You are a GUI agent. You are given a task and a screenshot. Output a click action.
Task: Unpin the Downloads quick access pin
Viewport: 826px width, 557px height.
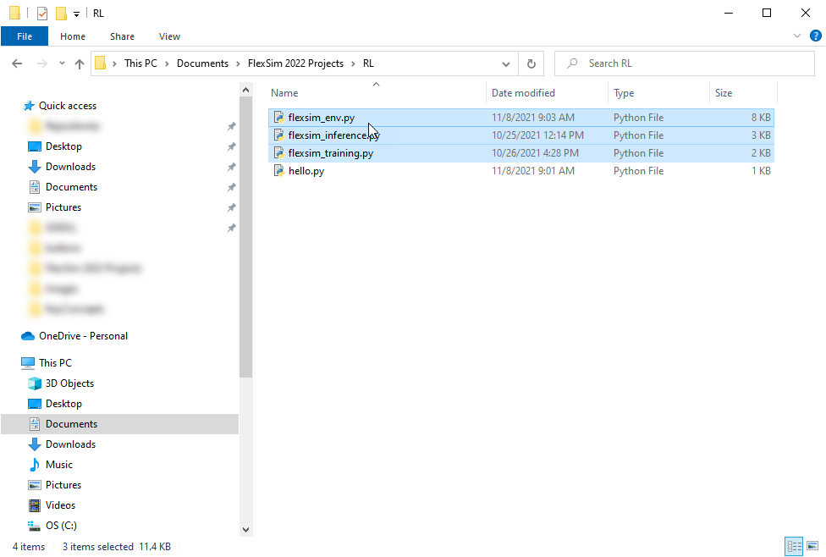pos(231,167)
